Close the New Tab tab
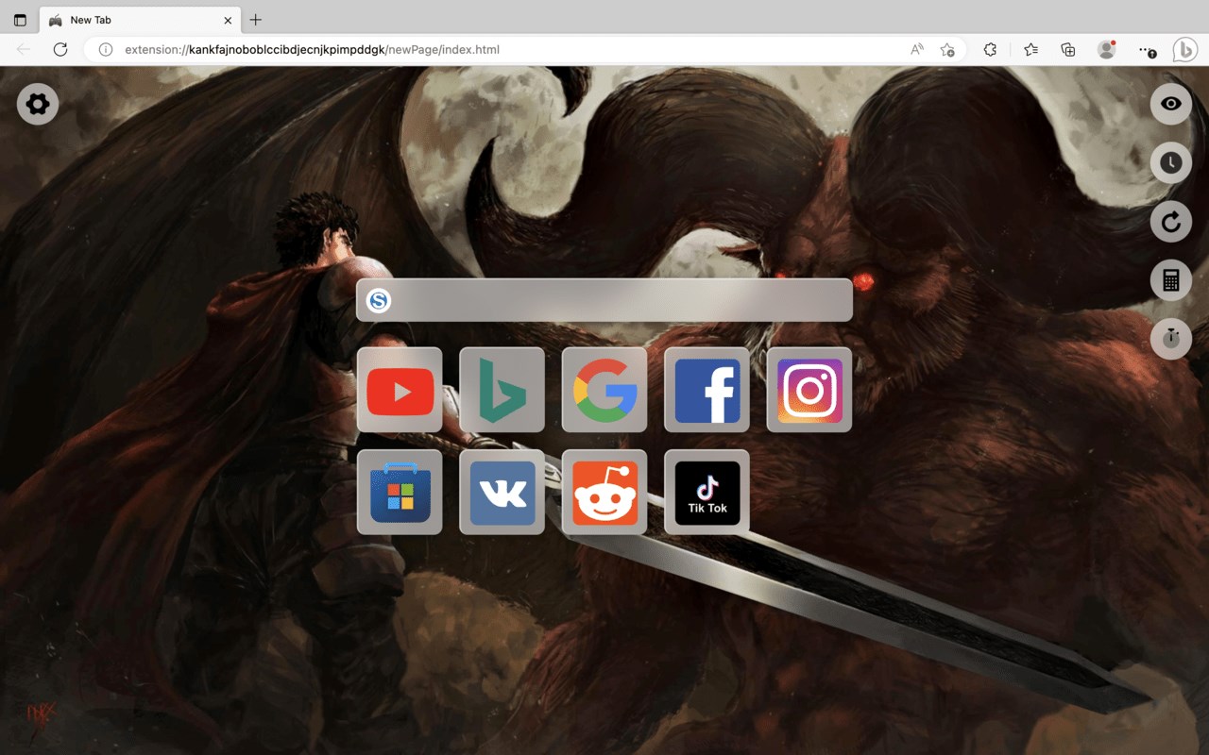This screenshot has height=755, width=1209. coord(228,20)
